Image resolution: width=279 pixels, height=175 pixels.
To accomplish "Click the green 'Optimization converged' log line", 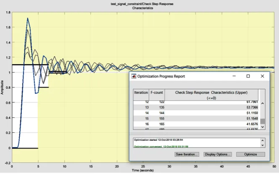I will (161, 147).
